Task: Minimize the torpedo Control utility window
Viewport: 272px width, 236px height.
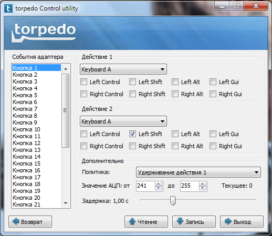Action: (x=222, y=6)
